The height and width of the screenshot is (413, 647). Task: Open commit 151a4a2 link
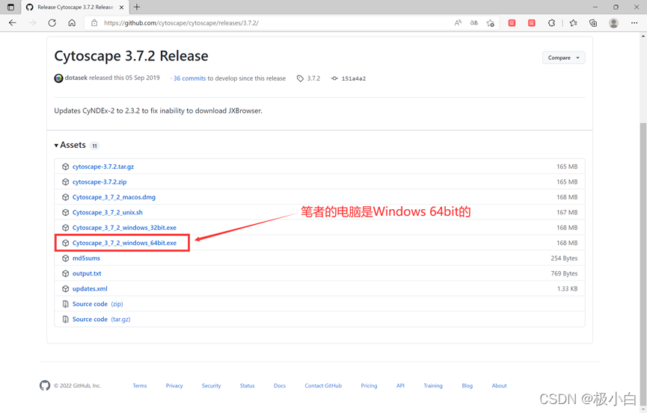click(354, 78)
